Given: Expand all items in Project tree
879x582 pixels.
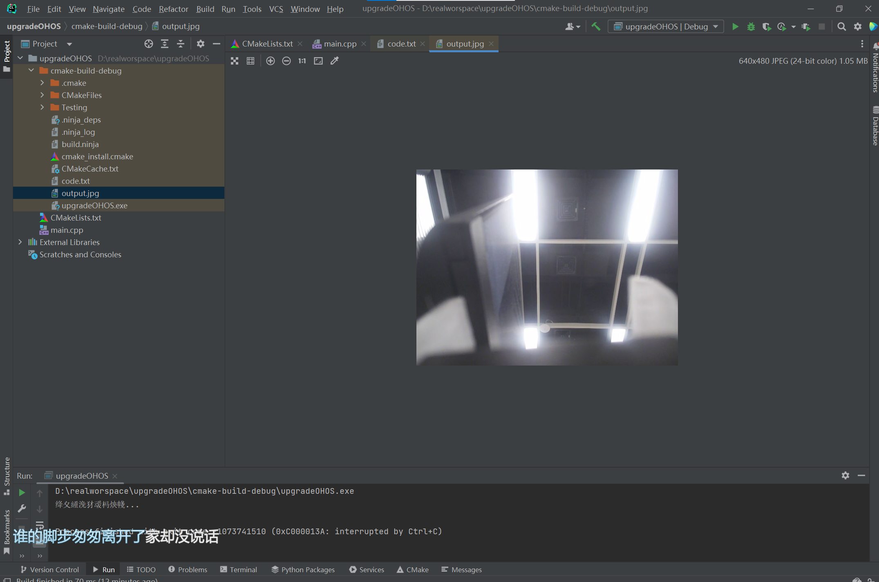Looking at the screenshot, I should (165, 44).
